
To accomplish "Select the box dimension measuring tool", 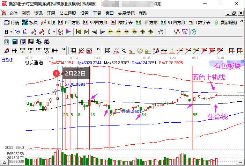I will (x=73, y=51).
